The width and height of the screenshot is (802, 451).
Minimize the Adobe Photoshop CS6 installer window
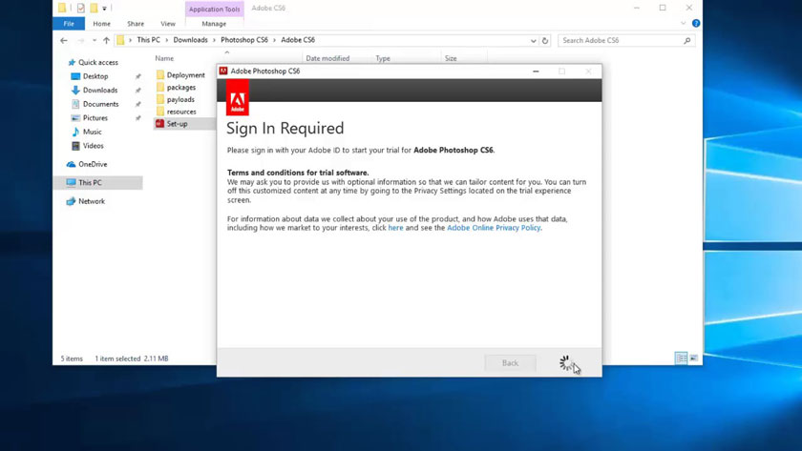(x=536, y=72)
